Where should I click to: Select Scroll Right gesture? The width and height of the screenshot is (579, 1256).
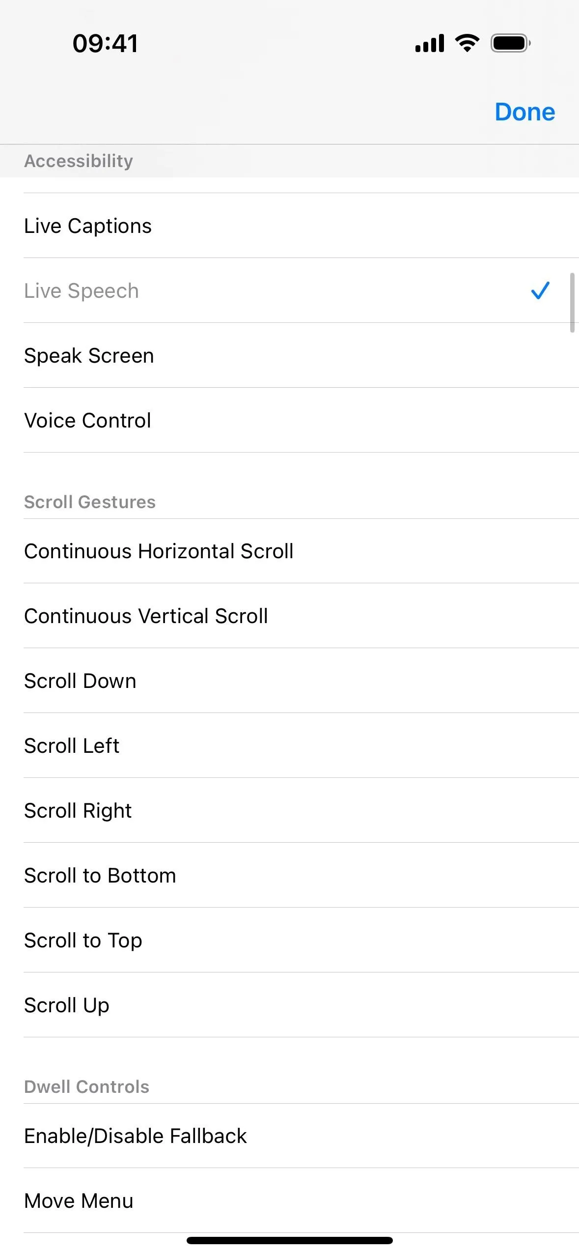coord(289,810)
